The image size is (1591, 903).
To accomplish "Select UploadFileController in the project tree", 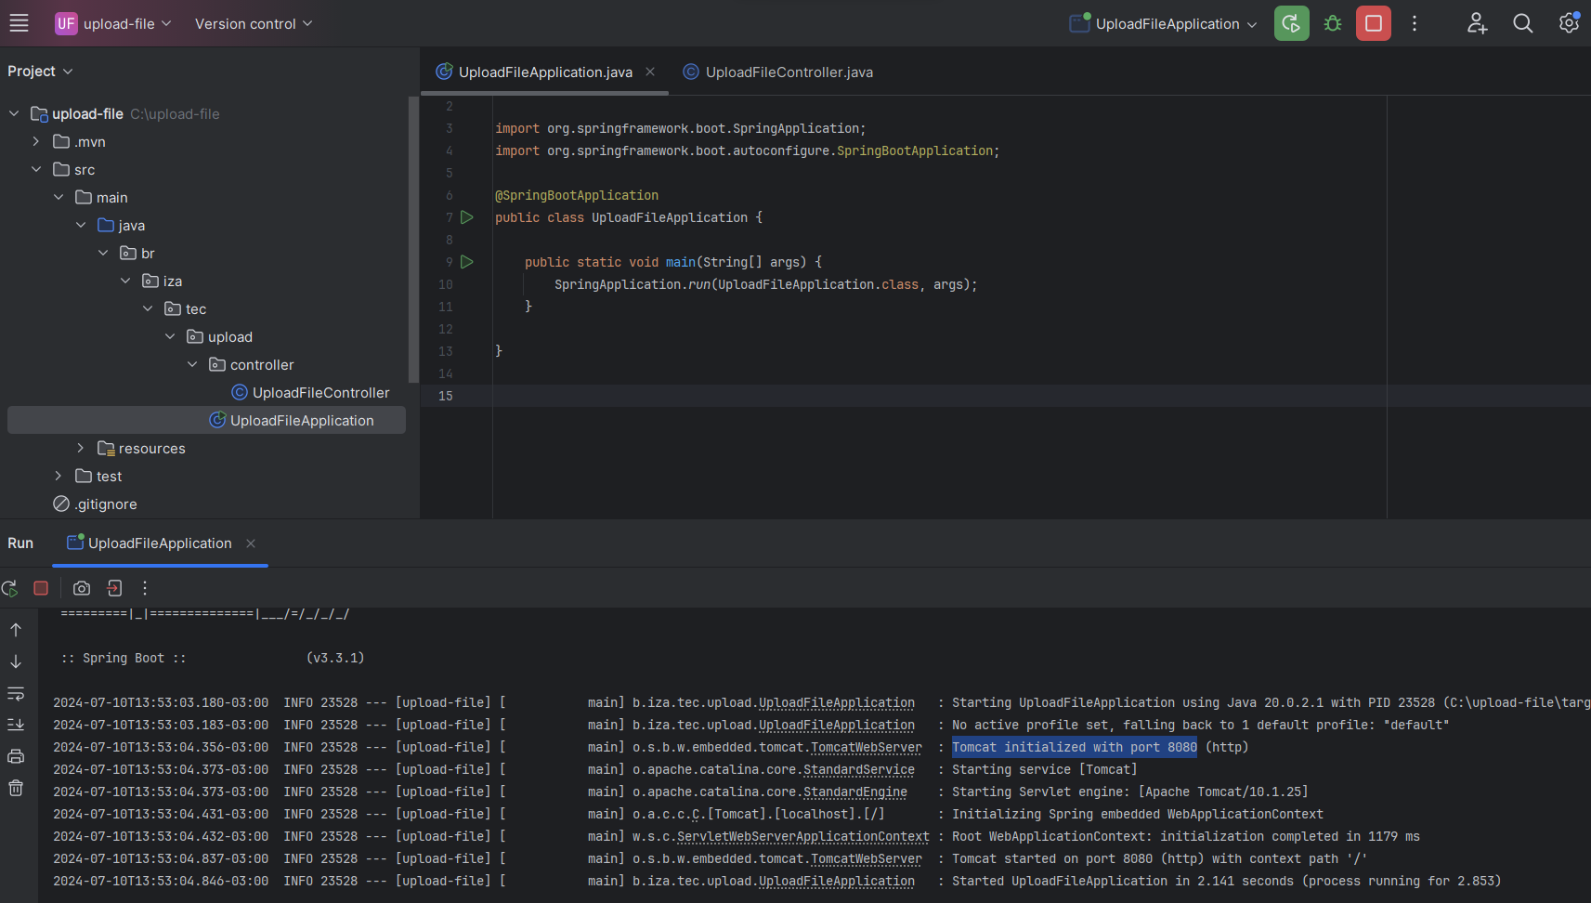I will 320,393.
